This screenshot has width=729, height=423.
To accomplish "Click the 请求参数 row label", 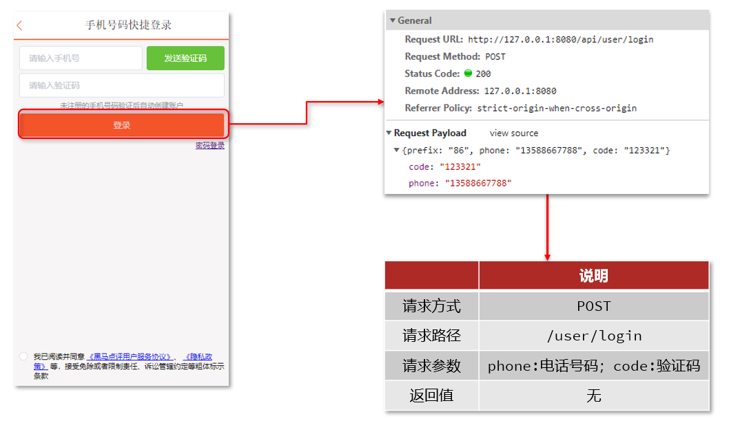I will 431,366.
